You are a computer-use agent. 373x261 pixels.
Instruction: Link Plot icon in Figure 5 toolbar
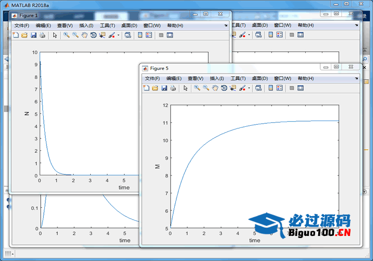click(x=259, y=88)
